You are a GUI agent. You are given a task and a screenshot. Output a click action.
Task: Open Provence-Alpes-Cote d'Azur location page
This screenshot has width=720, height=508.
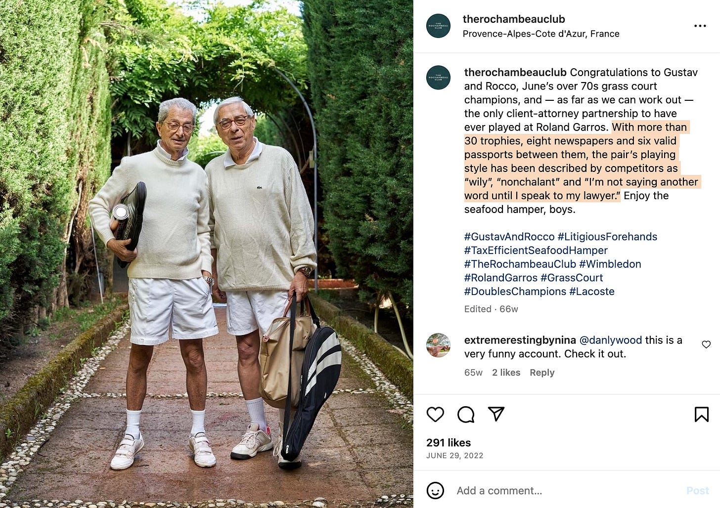click(541, 34)
